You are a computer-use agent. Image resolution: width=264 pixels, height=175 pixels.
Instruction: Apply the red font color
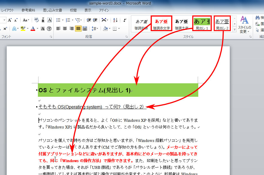tap(33, 29)
